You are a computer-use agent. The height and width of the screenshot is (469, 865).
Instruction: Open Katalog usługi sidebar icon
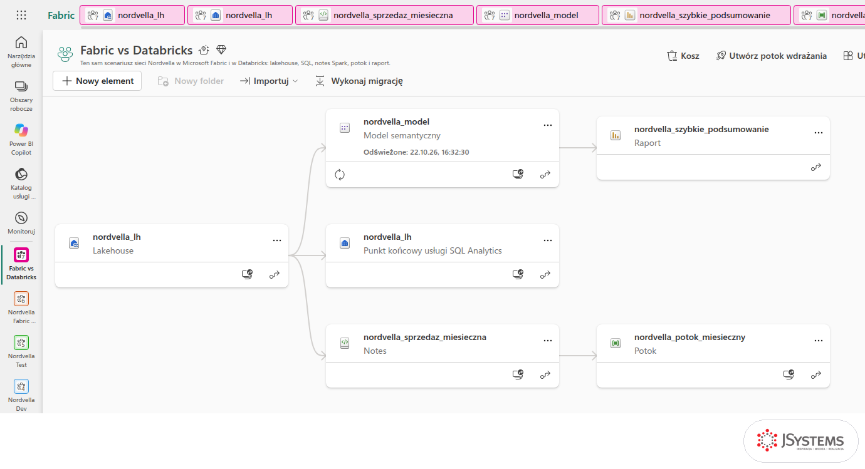click(x=21, y=183)
